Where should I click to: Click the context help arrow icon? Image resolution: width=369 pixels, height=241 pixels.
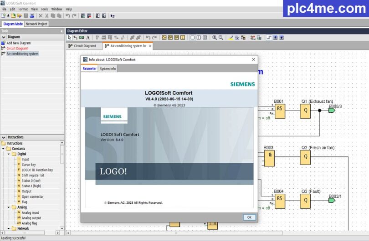[x=113, y=15]
